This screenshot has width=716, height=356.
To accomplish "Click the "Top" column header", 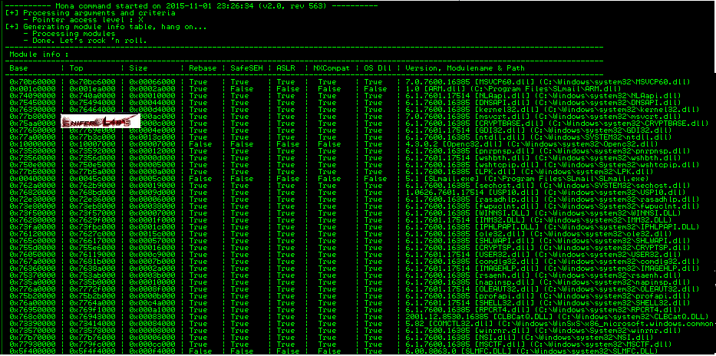I will point(76,68).
